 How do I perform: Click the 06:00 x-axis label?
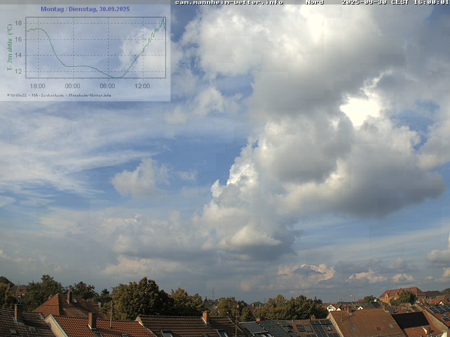(107, 86)
